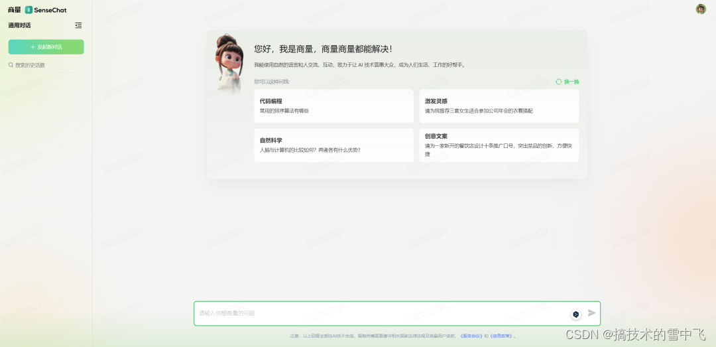The height and width of the screenshot is (347, 716).
Task: Click the 商量 brand text
Action: click(x=15, y=9)
